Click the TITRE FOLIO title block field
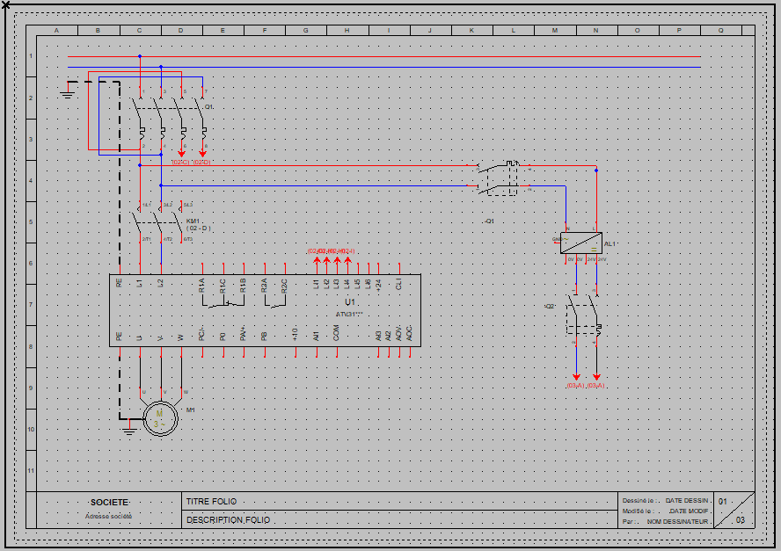This screenshot has width=781, height=551. pyautogui.click(x=212, y=501)
